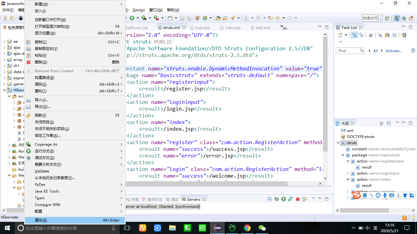Click the Activate... link in Task List

[x=393, y=51]
